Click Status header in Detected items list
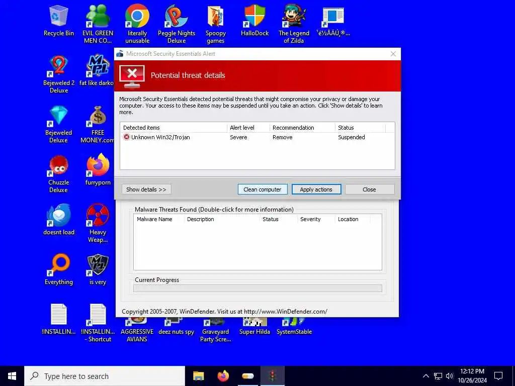The image size is (515, 386). (360, 128)
